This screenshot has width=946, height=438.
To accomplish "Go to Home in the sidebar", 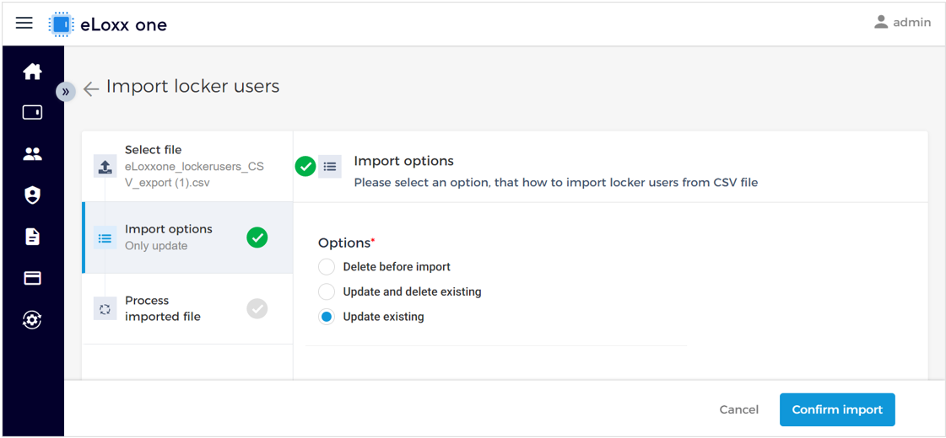I will pyautogui.click(x=32, y=72).
